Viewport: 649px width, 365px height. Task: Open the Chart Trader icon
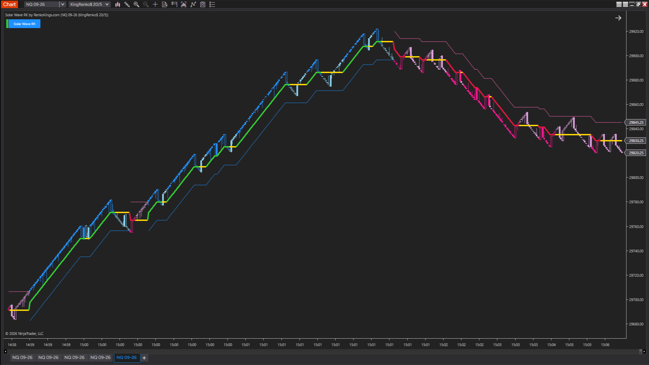click(174, 4)
